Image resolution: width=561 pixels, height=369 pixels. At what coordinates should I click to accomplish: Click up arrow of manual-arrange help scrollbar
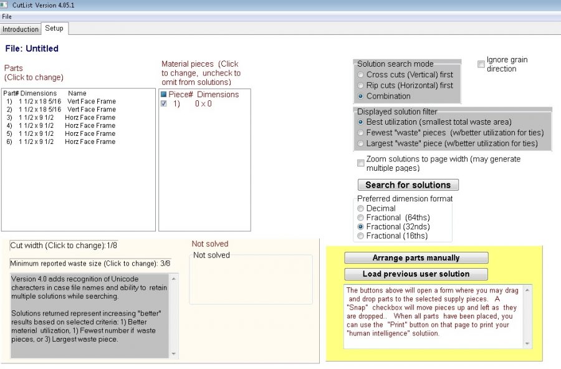(527, 290)
